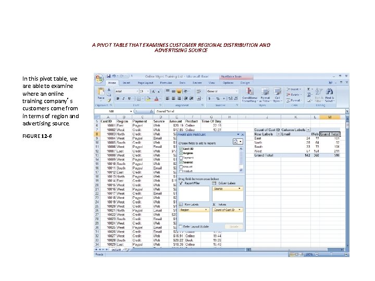Save the workbook from Quick Access Toolbar
Screen dimensions: 375x281
pos(108,76)
